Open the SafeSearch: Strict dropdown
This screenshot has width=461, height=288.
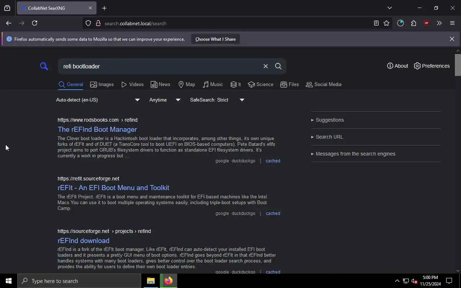[217, 100]
